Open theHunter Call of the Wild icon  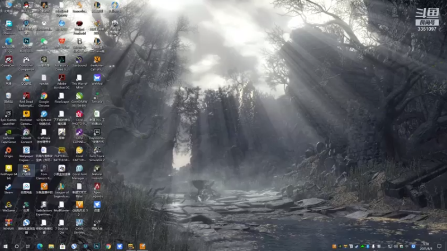[97, 63]
